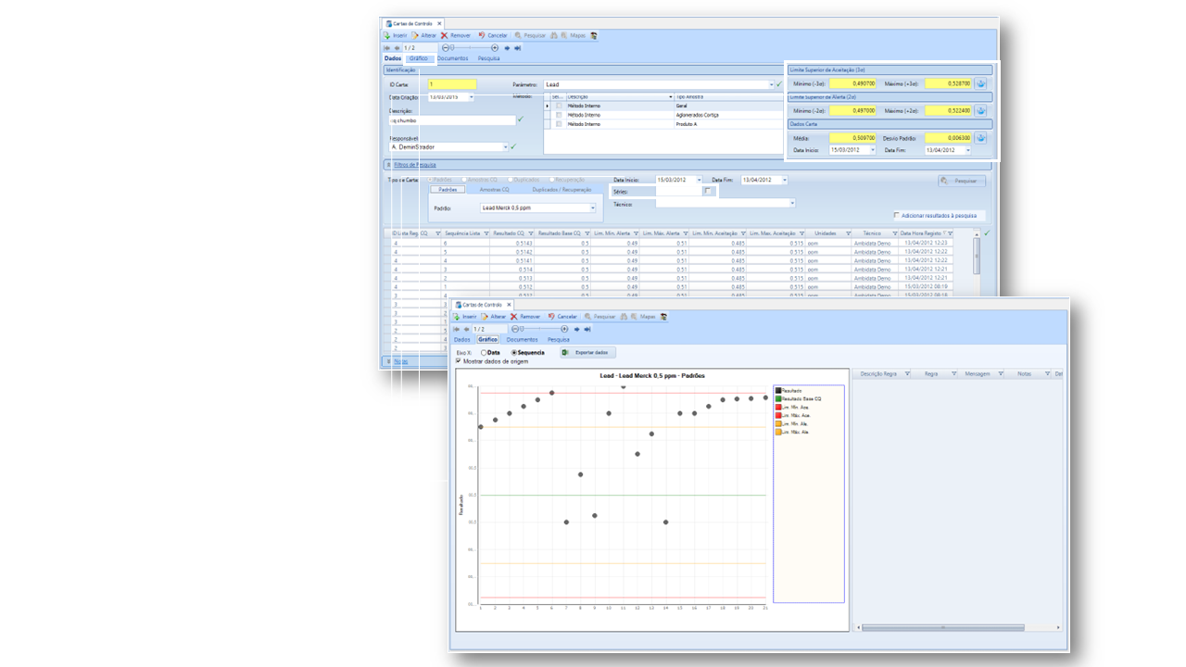Screen dimensions: 1186x667
Task: Click Alterar edit icon in the chart window
Action: coord(485,317)
